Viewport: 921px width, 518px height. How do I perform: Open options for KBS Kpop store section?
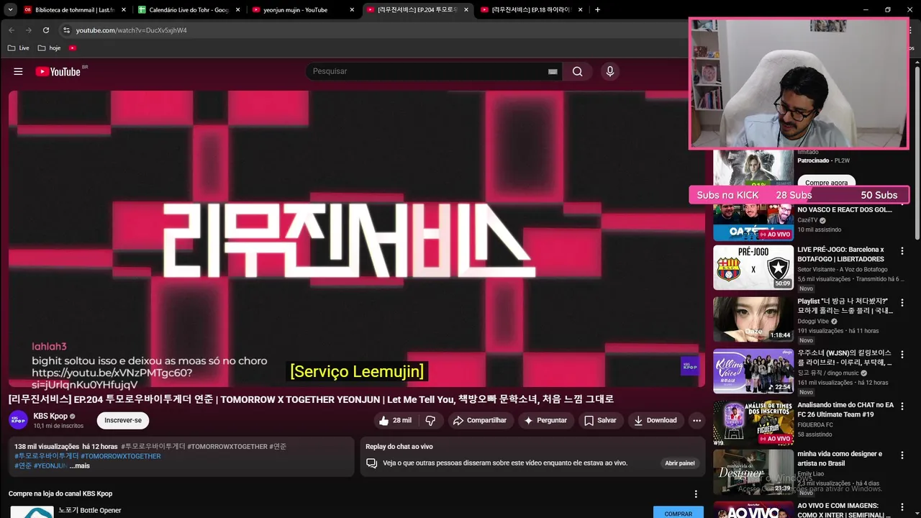coord(696,494)
